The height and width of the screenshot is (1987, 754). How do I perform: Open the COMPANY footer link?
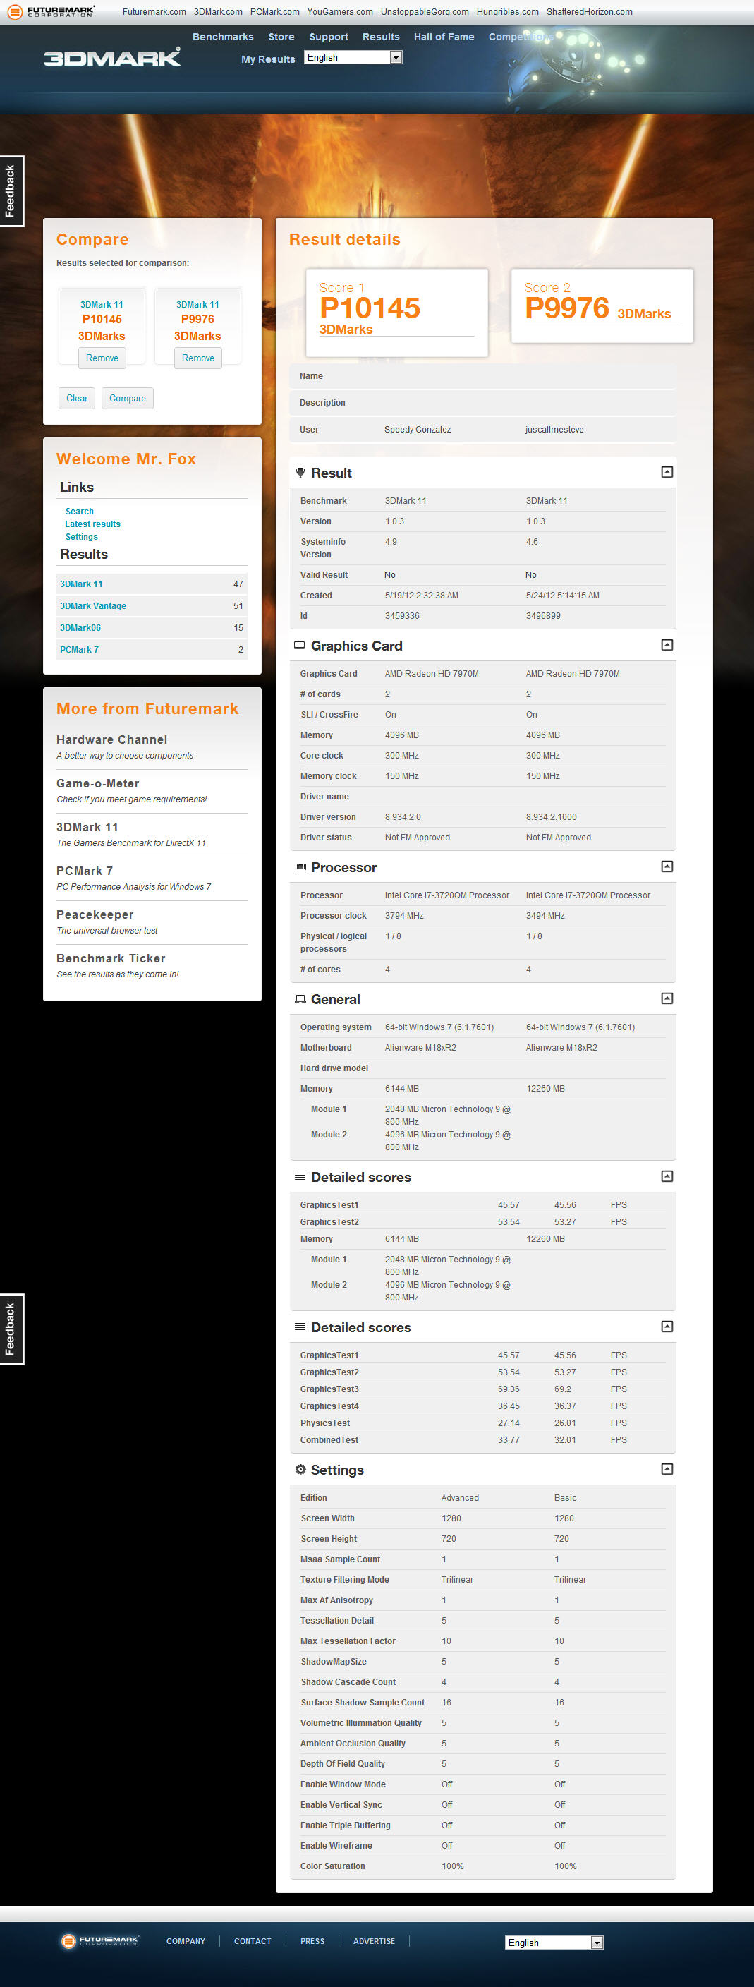point(186,1942)
